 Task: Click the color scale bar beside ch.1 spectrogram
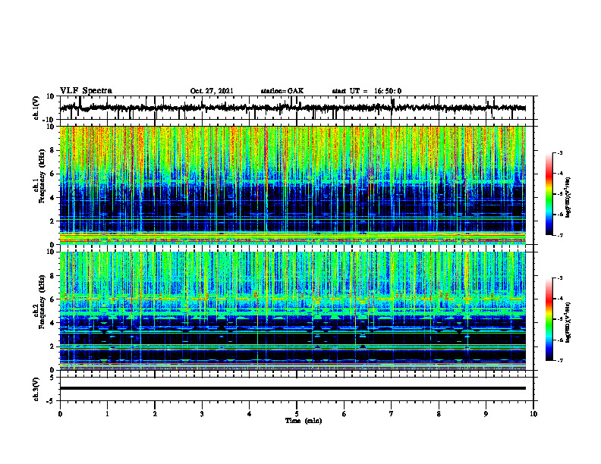coord(549,194)
